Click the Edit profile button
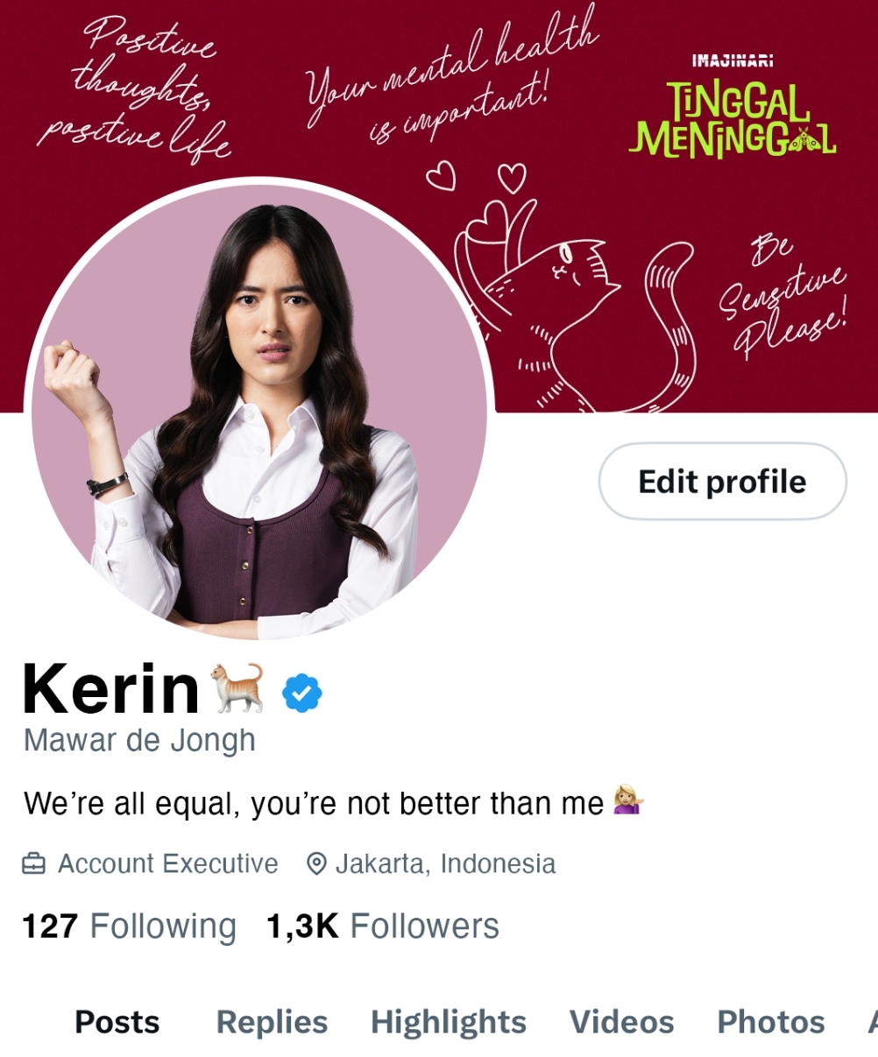878x1057 pixels. click(723, 482)
